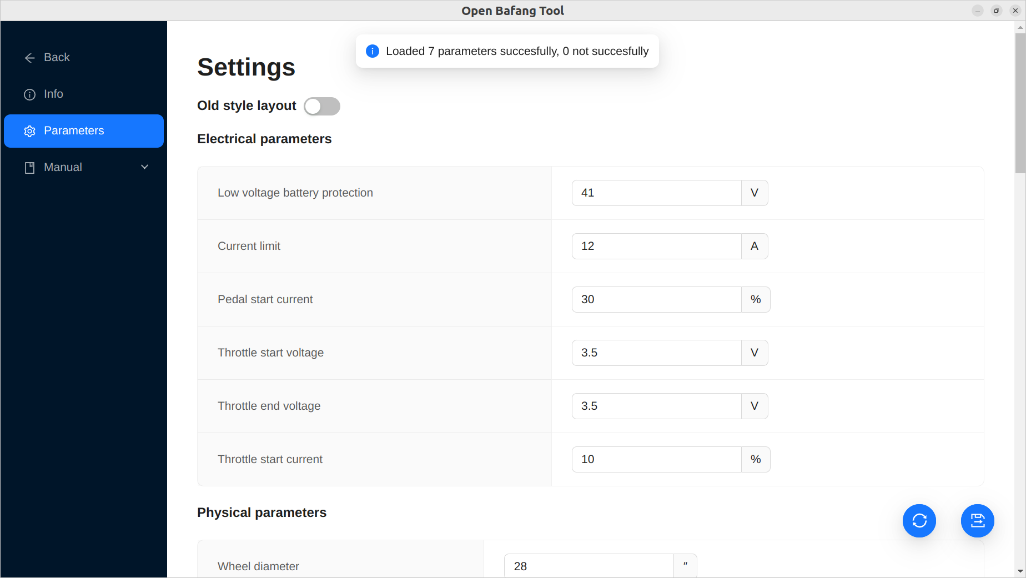Click scrollbar down arrow
Screen dimensions: 1026x578
point(1020,571)
